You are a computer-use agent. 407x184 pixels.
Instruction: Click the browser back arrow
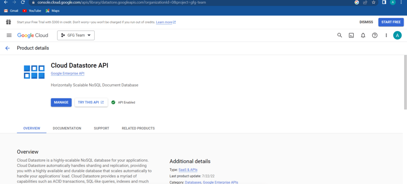pyautogui.click(x=6, y=2)
